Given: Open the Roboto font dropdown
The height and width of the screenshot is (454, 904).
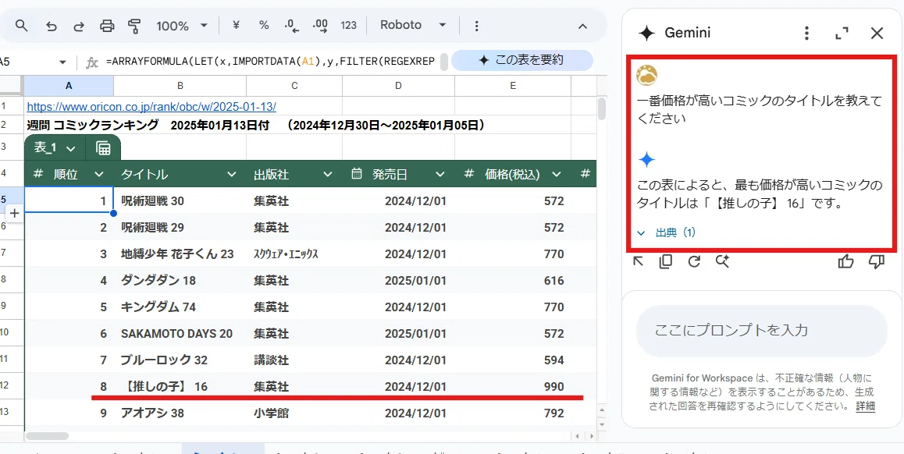Looking at the screenshot, I should point(414,25).
